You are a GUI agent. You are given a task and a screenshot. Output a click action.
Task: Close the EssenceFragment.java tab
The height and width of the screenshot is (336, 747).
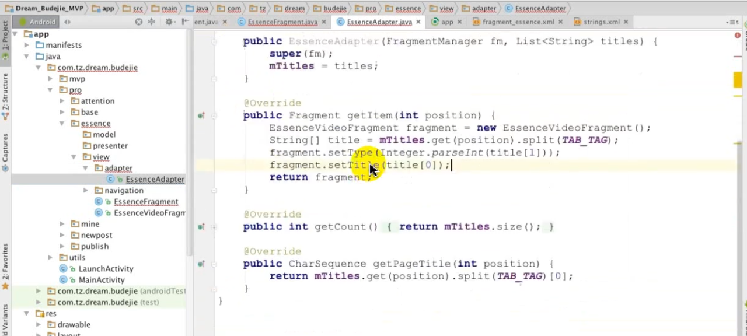(324, 22)
